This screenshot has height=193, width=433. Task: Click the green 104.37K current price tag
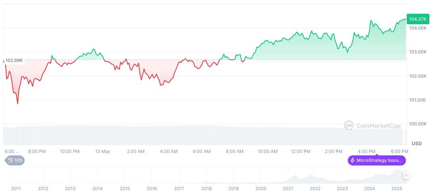point(418,19)
